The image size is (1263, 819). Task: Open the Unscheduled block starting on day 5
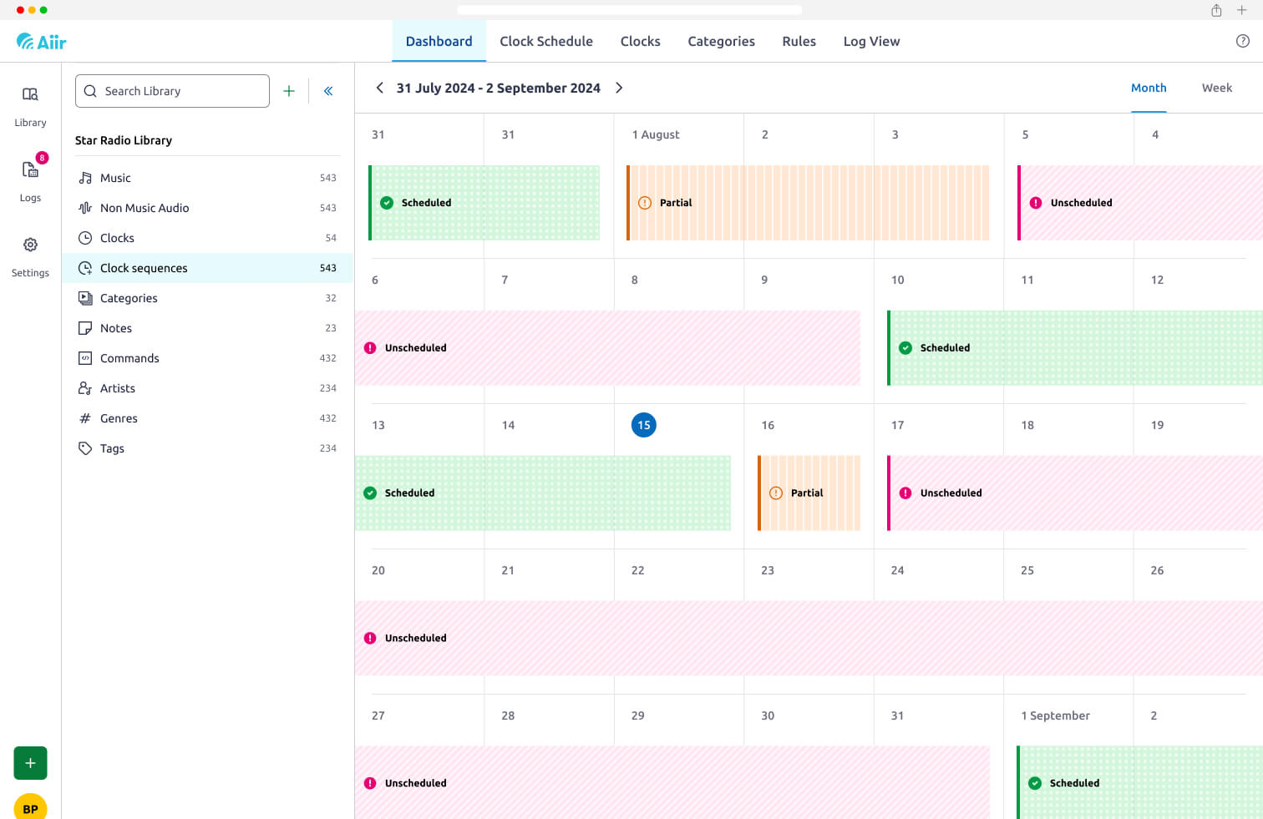click(1139, 203)
